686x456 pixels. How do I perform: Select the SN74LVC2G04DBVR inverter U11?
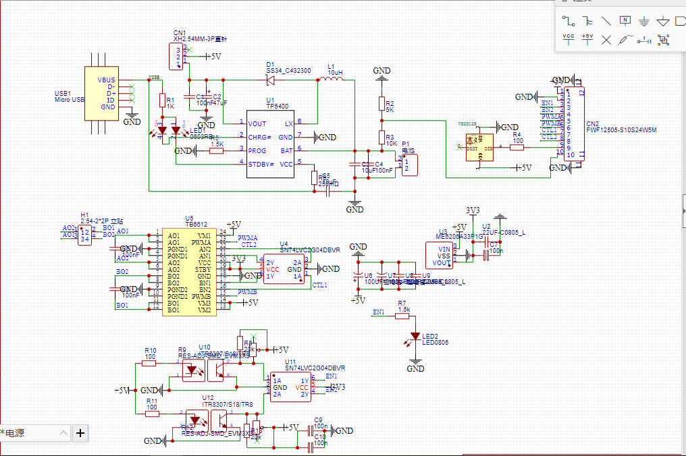pyautogui.click(x=290, y=387)
